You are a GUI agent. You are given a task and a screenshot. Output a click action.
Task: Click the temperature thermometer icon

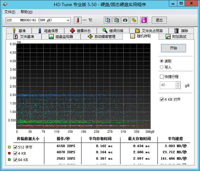(x=78, y=20)
